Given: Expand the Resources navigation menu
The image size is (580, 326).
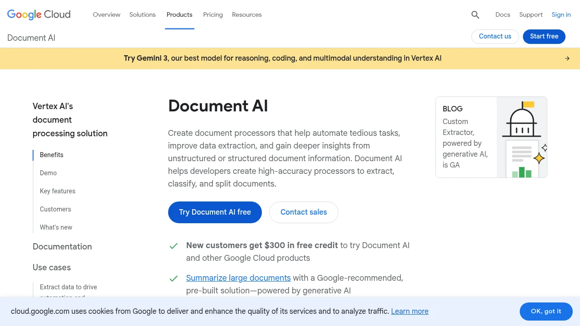Looking at the screenshot, I should [246, 14].
